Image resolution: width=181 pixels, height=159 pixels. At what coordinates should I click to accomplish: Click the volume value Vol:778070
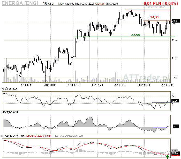[112, 4]
